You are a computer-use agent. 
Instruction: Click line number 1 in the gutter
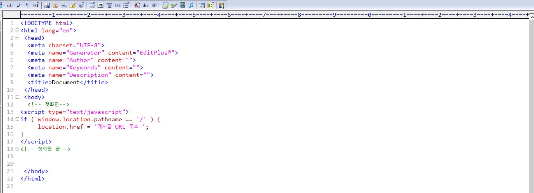(12, 23)
